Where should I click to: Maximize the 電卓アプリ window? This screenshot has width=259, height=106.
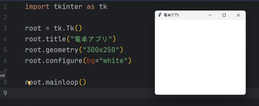pos(224,15)
